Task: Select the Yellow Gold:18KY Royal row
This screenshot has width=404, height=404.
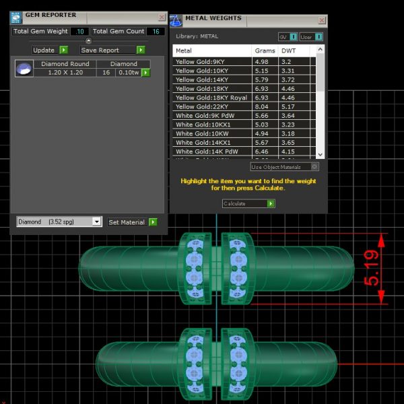Action: click(244, 98)
